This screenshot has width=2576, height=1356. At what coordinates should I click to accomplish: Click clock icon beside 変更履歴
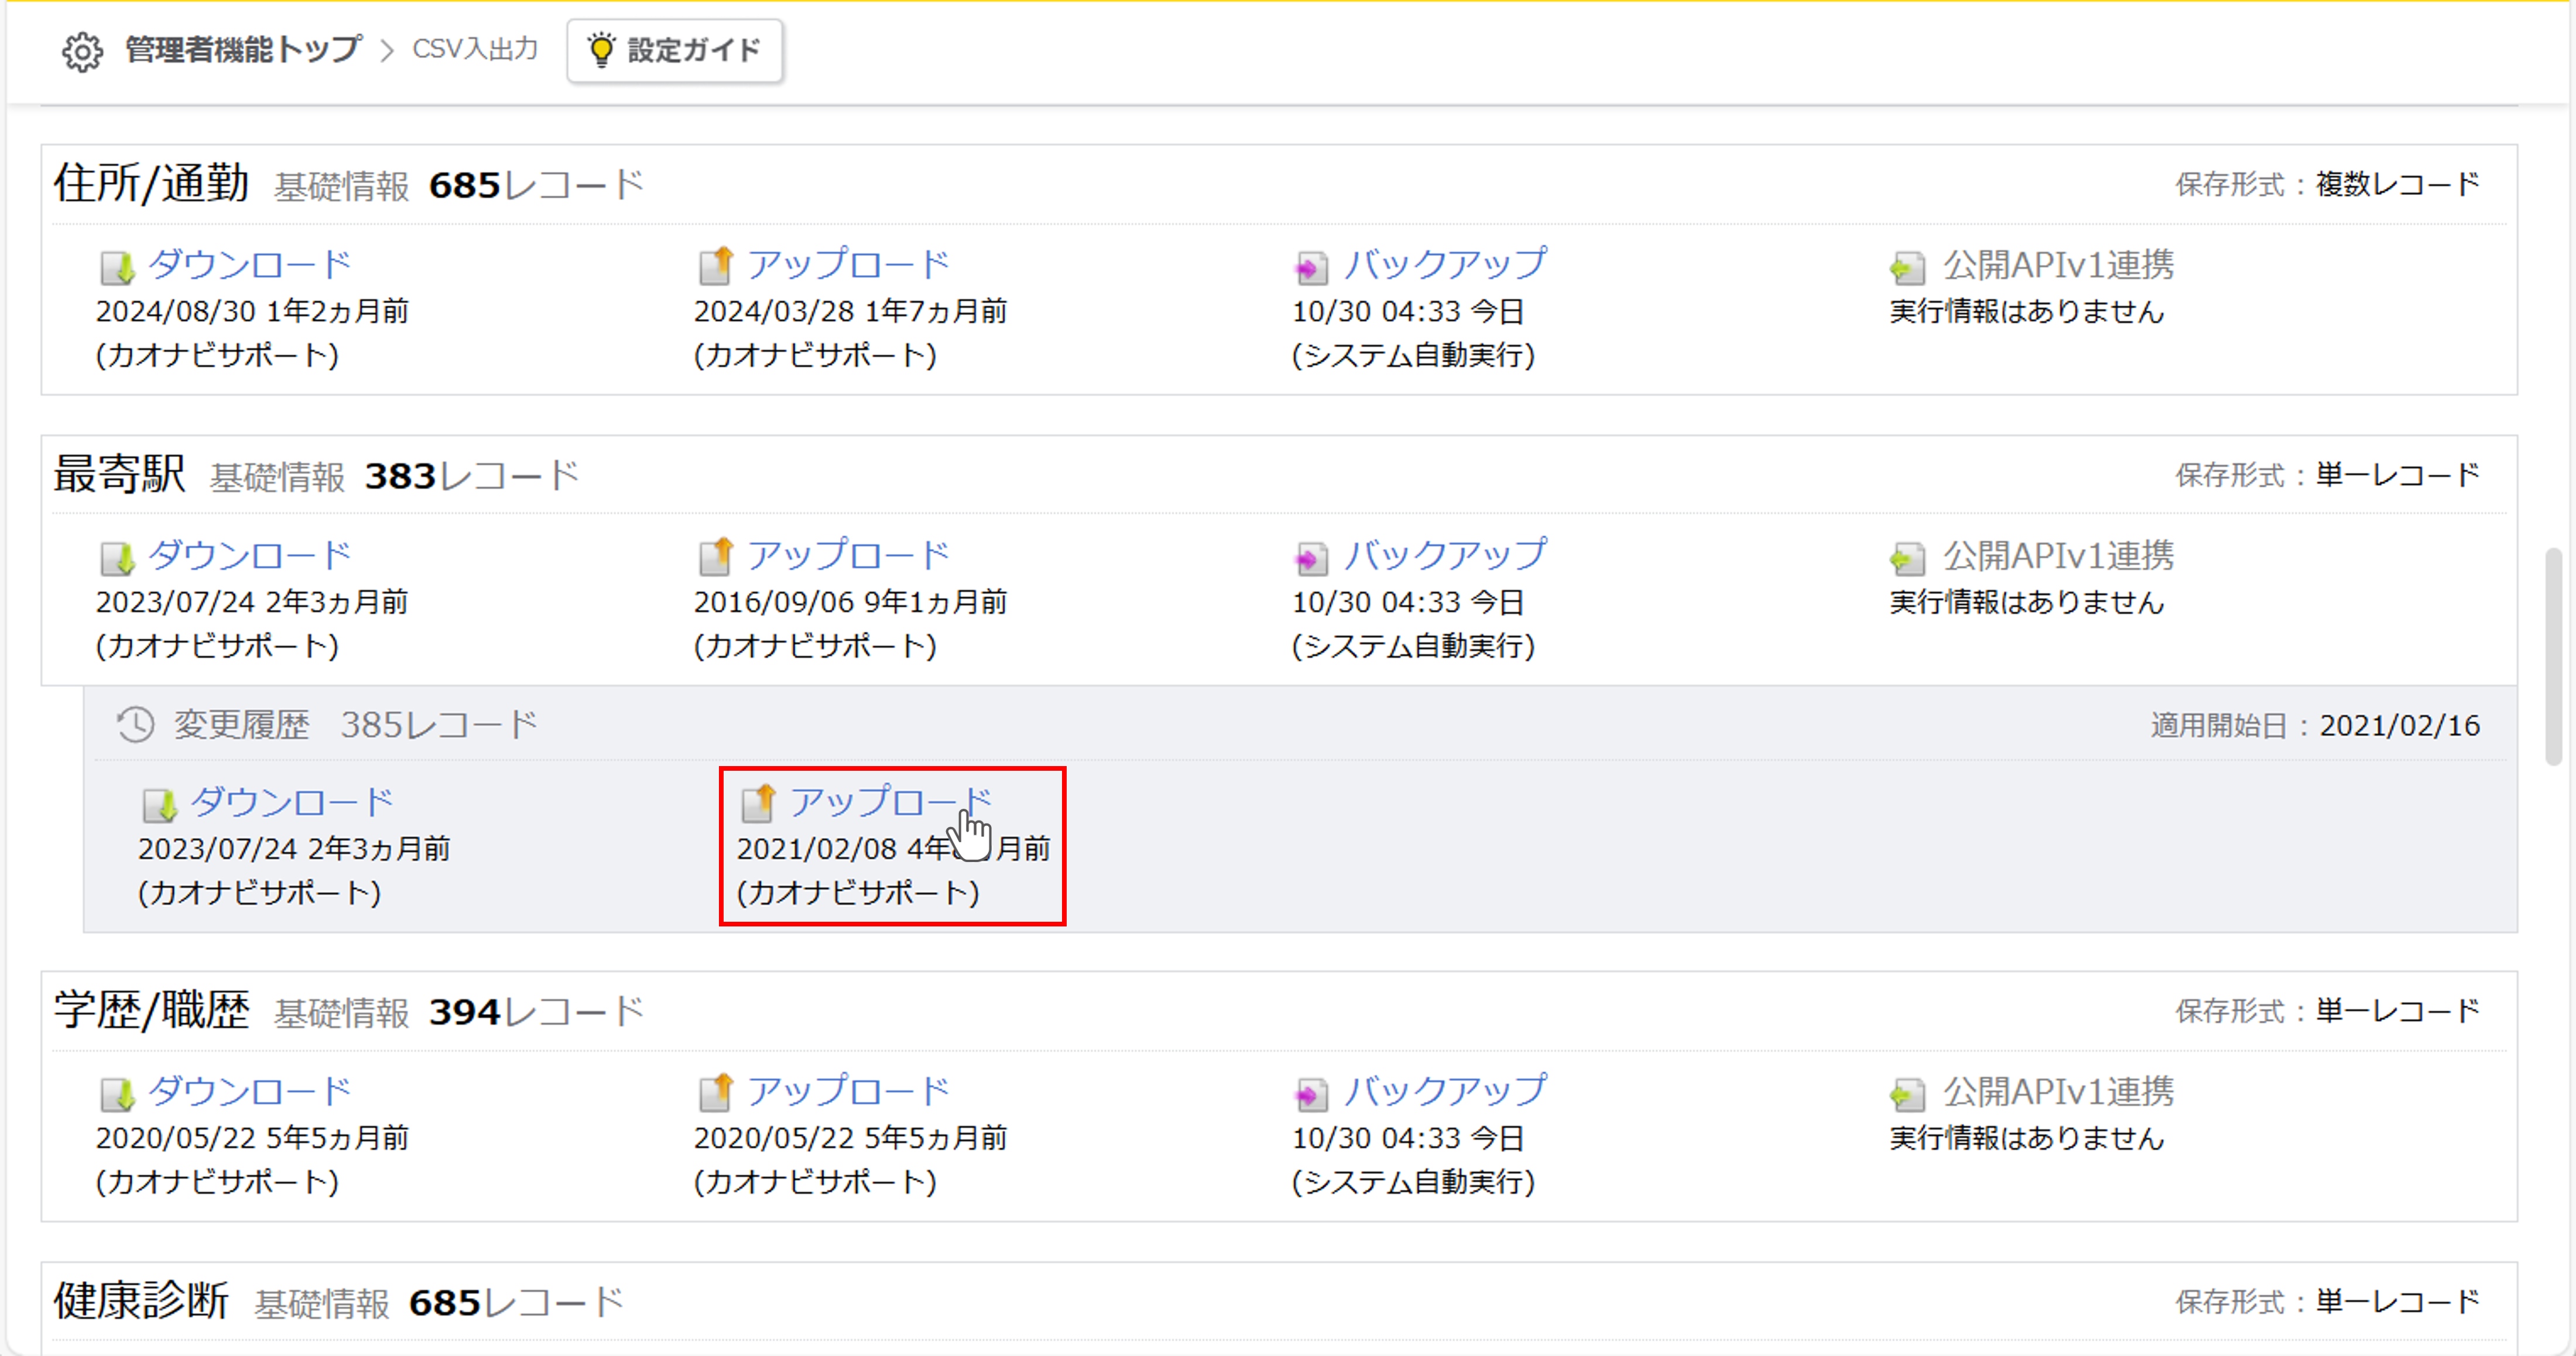point(135,725)
